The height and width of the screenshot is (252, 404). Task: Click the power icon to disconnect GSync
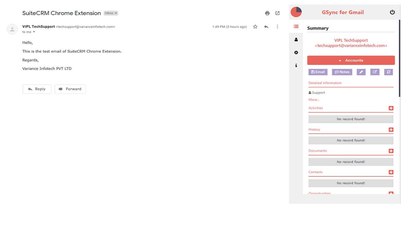[x=392, y=12]
